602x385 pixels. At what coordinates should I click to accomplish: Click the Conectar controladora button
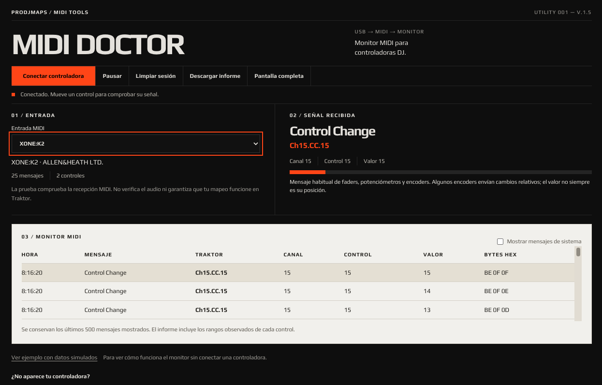[x=53, y=76]
